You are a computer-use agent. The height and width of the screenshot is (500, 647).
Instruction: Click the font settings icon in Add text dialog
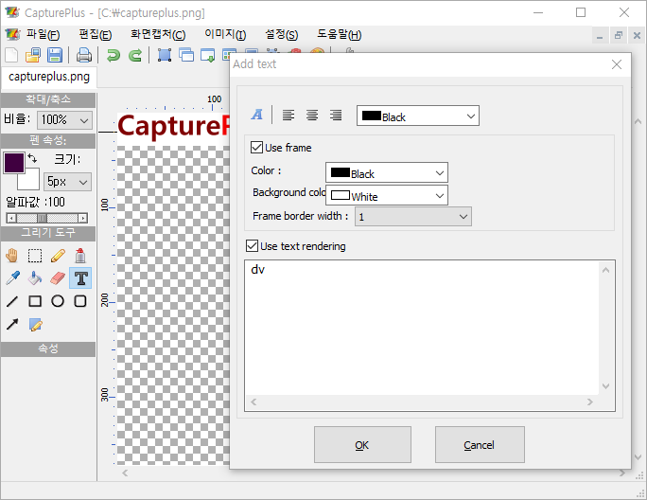(x=256, y=116)
